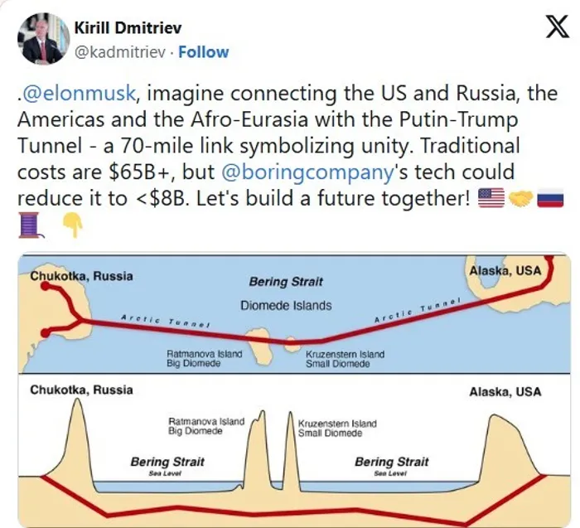Image resolution: width=580 pixels, height=528 pixels.
Task: Click the Alaska, USA label on the top map
Action: click(505, 270)
